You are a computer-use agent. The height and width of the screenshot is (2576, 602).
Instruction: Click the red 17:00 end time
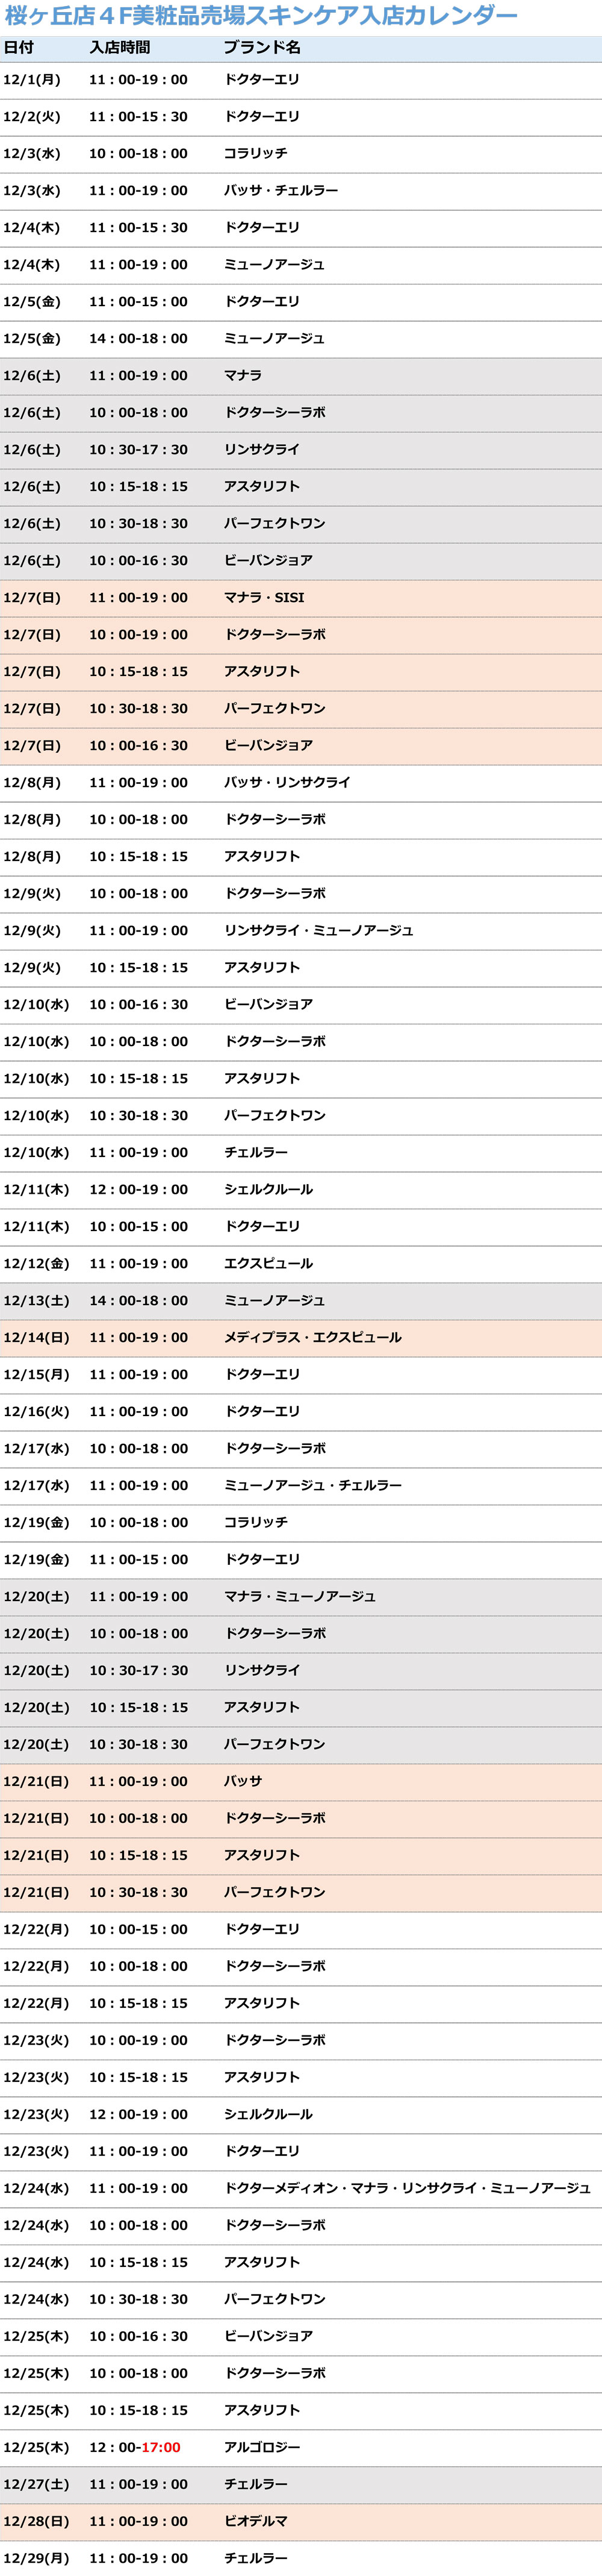[161, 2448]
